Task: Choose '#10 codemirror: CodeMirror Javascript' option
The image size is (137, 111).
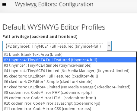Action: (70, 103)
